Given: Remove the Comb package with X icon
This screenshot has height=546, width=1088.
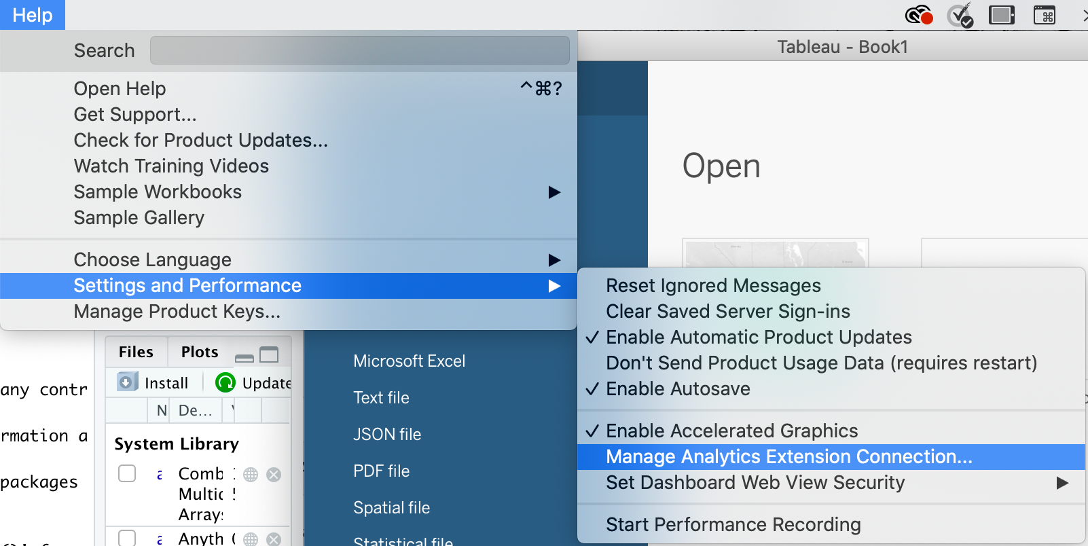Looking at the screenshot, I should [x=274, y=475].
